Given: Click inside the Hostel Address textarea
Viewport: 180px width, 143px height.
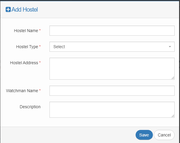Looking at the screenshot, I should [112, 69].
